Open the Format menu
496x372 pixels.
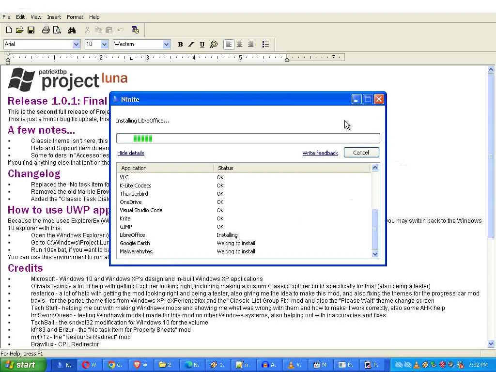click(75, 17)
